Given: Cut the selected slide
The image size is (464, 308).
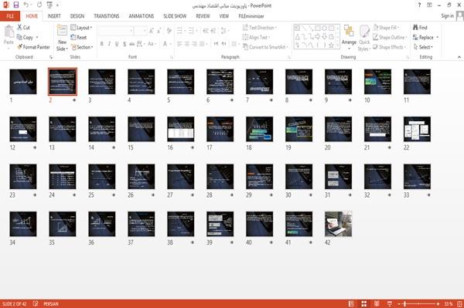Looking at the screenshot, I should click(x=23, y=28).
